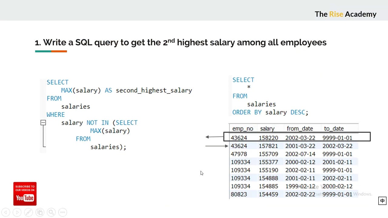Click the NOT IN keyword
This screenshot has width=388, height=218.
(98, 123)
